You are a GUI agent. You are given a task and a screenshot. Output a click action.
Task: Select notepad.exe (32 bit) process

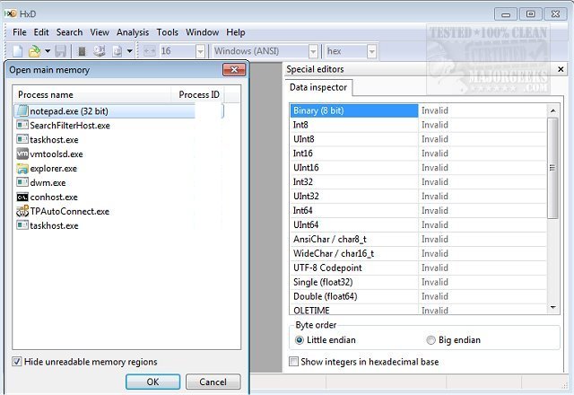(118, 111)
